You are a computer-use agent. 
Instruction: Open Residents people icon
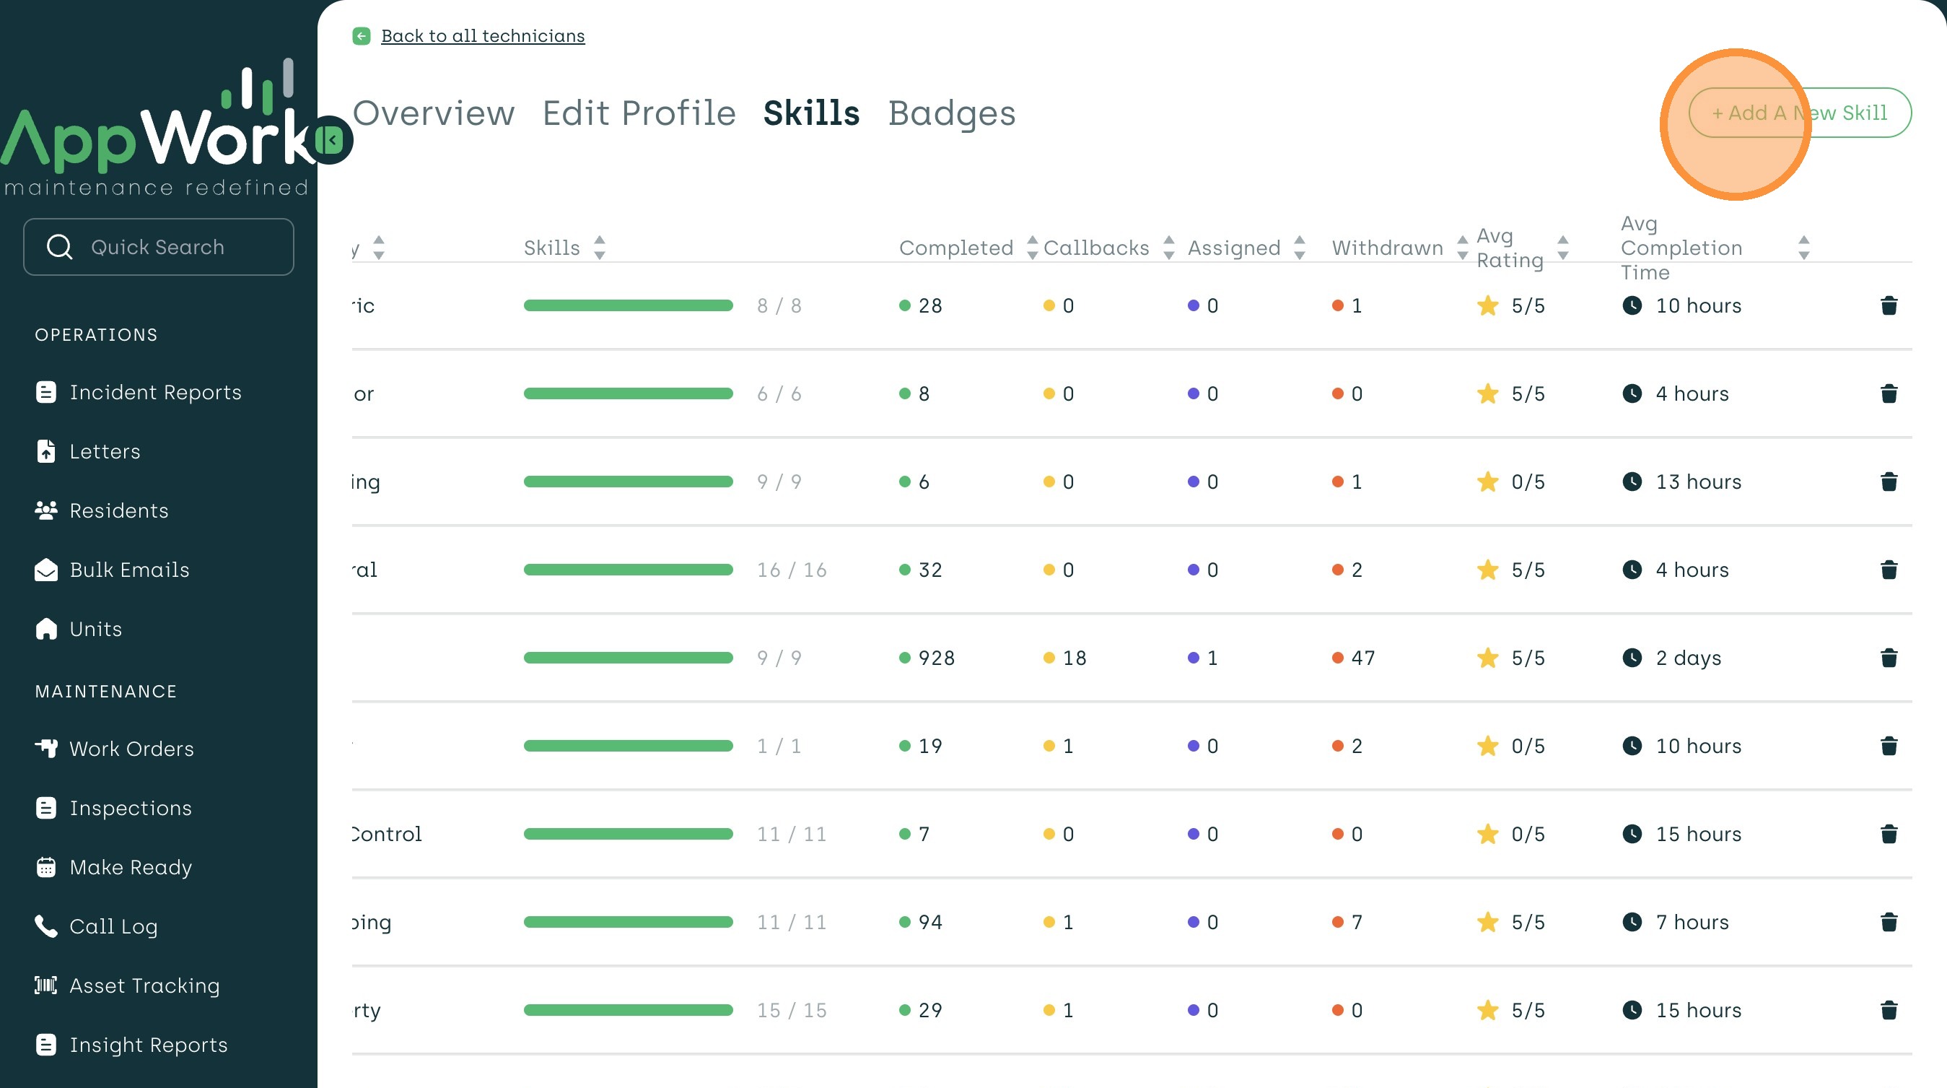(x=46, y=510)
